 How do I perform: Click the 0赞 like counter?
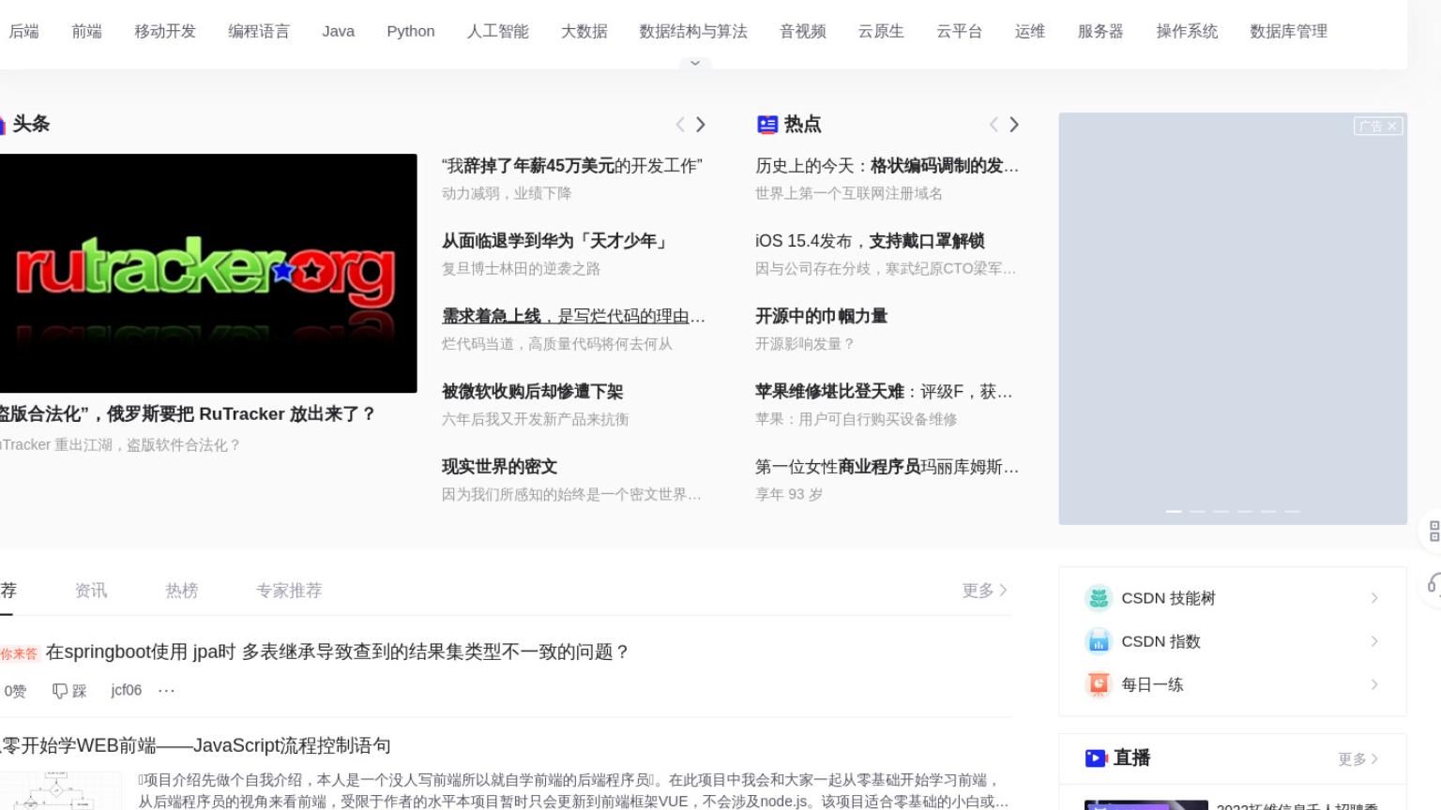pos(15,691)
